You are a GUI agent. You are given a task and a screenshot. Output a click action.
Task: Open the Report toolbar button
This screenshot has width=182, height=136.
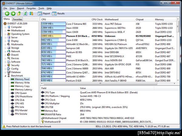[44, 14]
